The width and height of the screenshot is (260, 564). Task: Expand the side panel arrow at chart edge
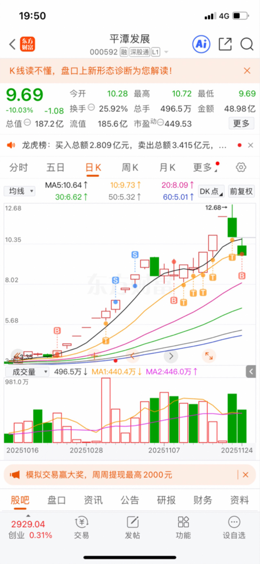[x=251, y=372]
